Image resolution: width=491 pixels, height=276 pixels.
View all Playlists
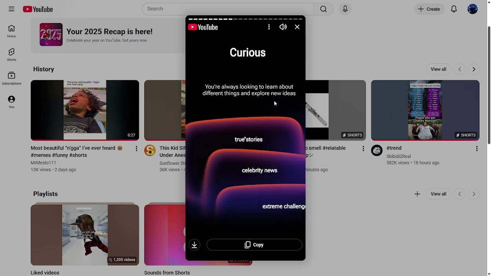pos(438,194)
